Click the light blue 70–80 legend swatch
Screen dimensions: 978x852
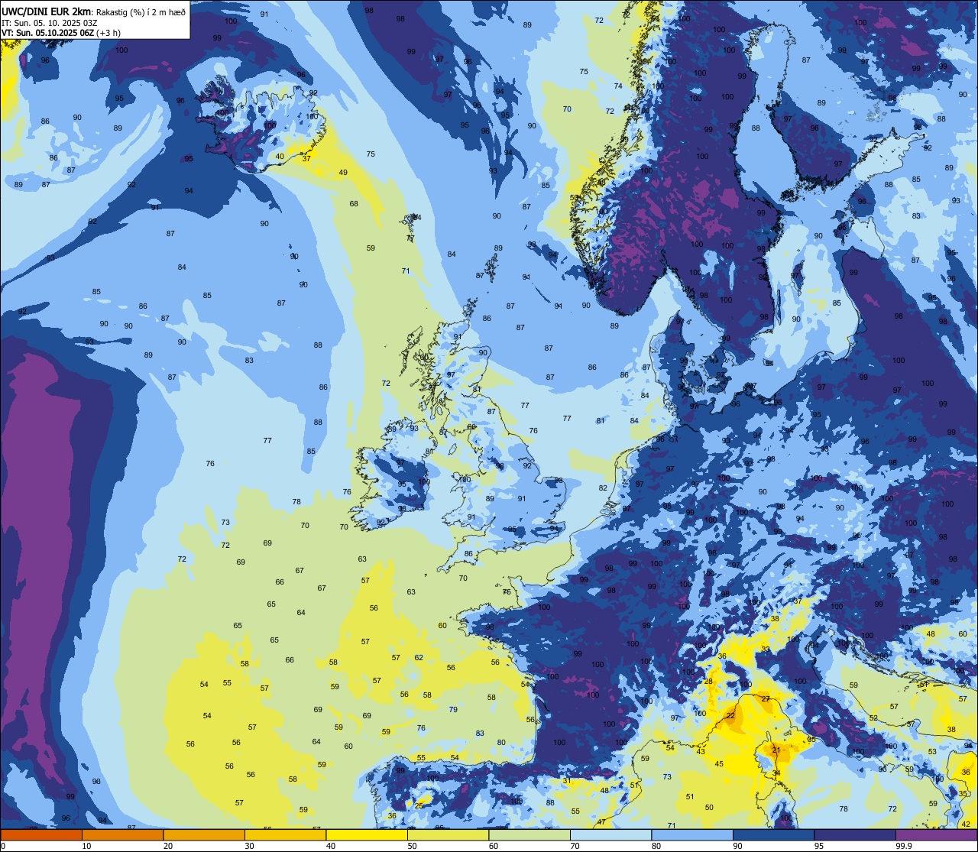pyautogui.click(x=610, y=834)
